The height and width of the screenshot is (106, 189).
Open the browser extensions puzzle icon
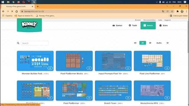177,11
